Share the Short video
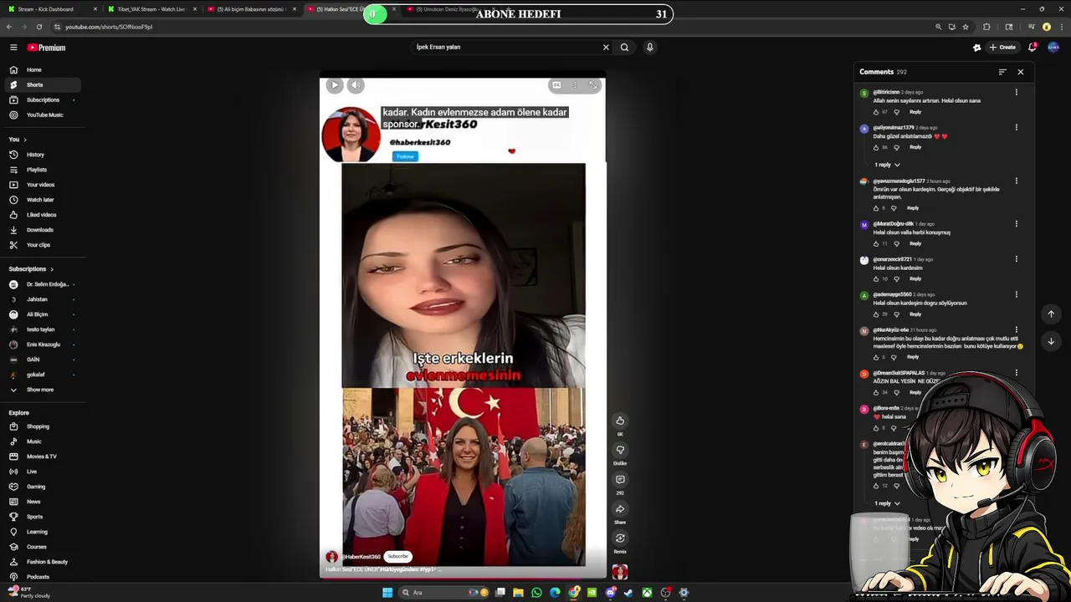The width and height of the screenshot is (1071, 602). pos(620,508)
